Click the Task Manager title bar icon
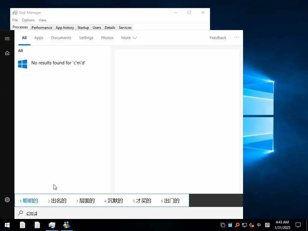This screenshot has width=308, height=231. pos(15,13)
